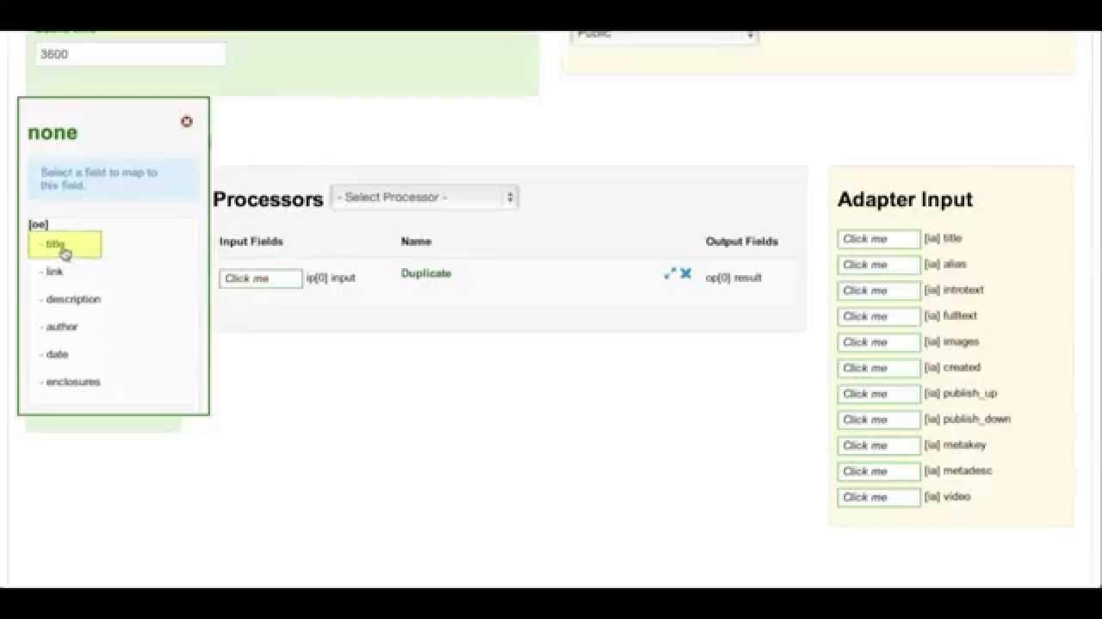Close the 'none' field mapping popup

[187, 122]
